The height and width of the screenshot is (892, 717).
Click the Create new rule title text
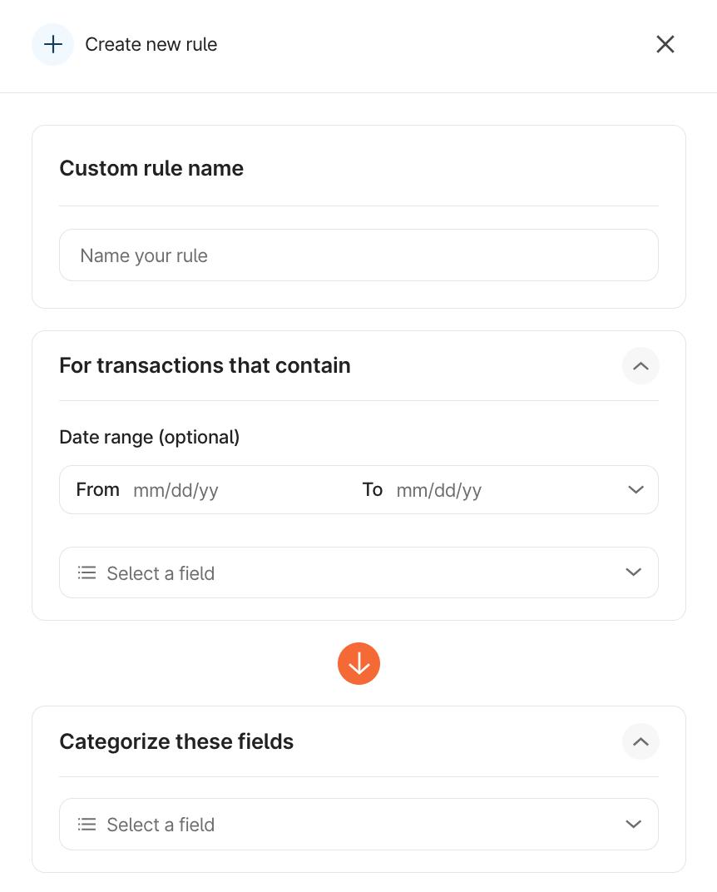coord(151,44)
